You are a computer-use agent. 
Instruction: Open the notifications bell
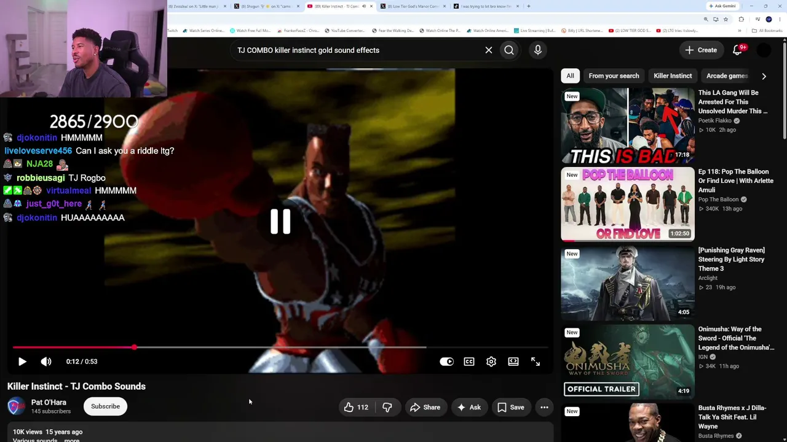(x=737, y=50)
